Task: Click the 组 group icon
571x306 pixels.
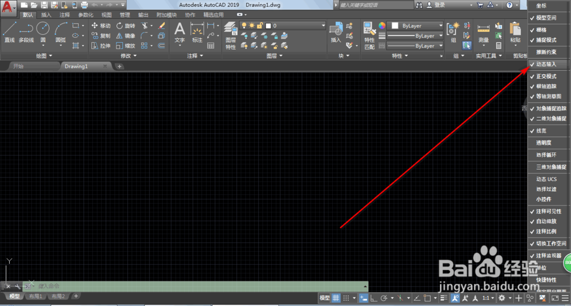Action: (453, 33)
